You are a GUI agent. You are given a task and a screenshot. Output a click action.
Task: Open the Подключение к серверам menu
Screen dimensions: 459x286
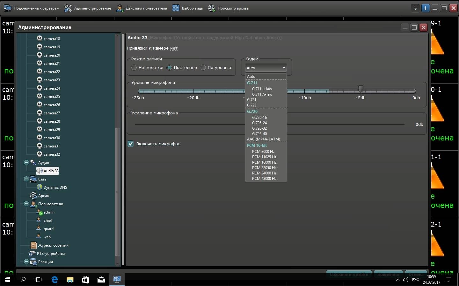(x=32, y=8)
